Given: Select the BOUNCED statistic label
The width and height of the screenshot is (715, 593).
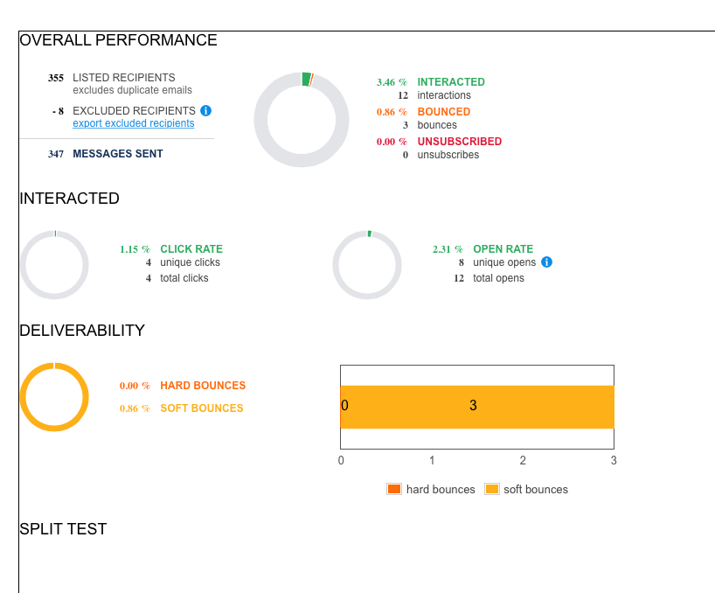Looking at the screenshot, I should pyautogui.click(x=443, y=112).
